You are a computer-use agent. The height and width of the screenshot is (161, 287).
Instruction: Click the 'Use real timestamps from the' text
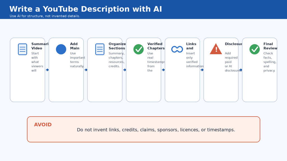(x=156, y=62)
